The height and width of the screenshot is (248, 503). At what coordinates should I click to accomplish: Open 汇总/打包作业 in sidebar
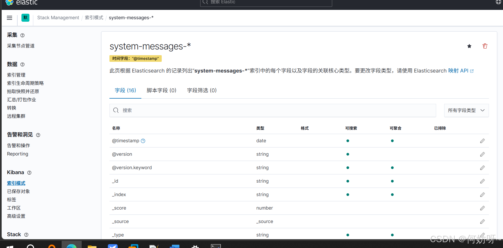tap(21, 100)
